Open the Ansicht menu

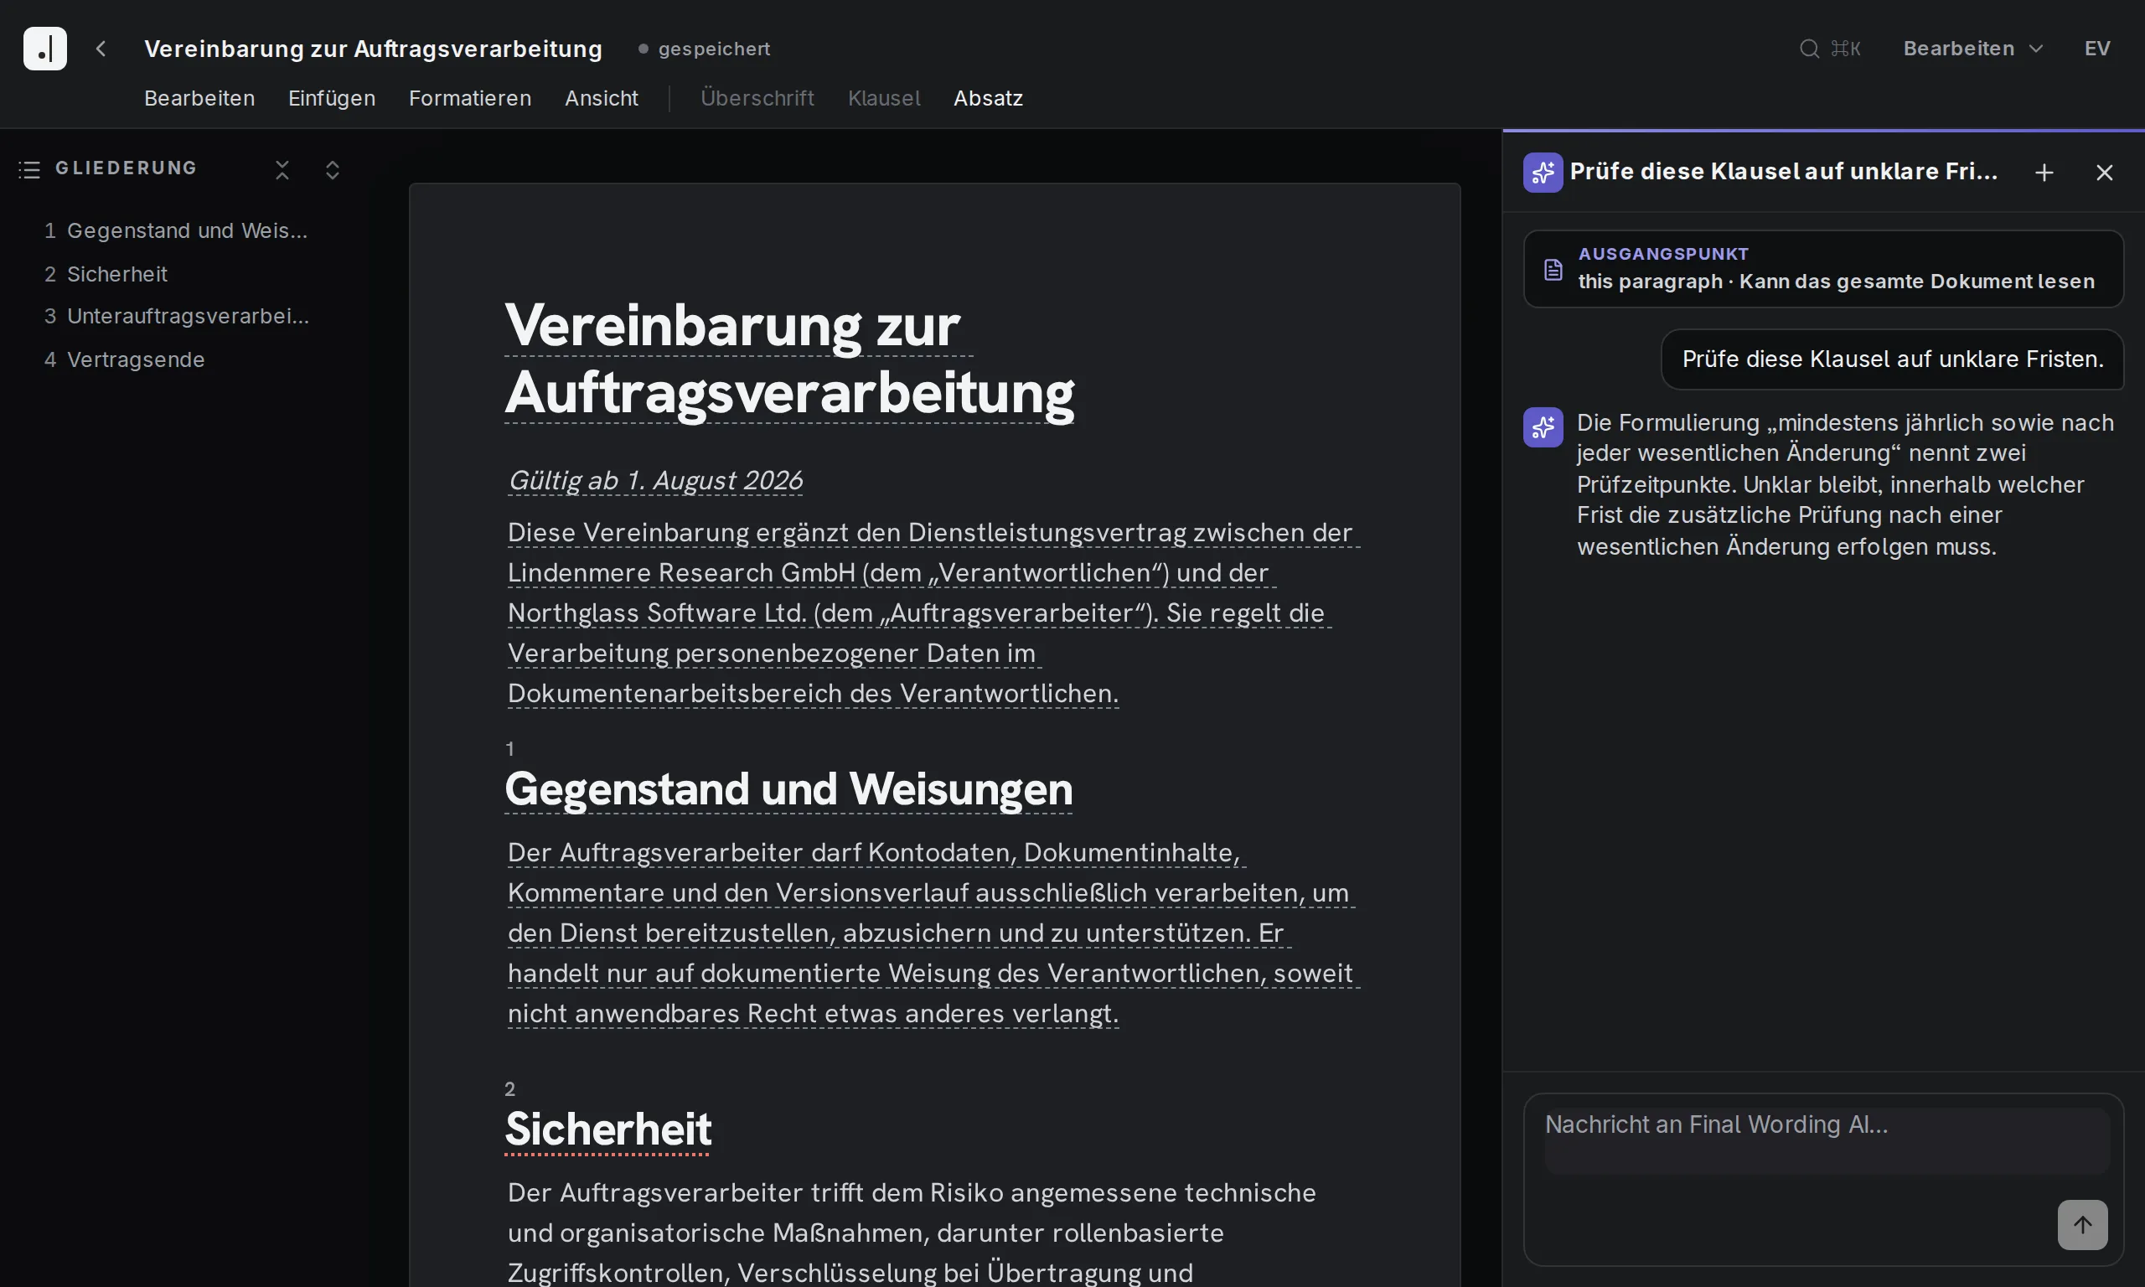pyautogui.click(x=602, y=98)
